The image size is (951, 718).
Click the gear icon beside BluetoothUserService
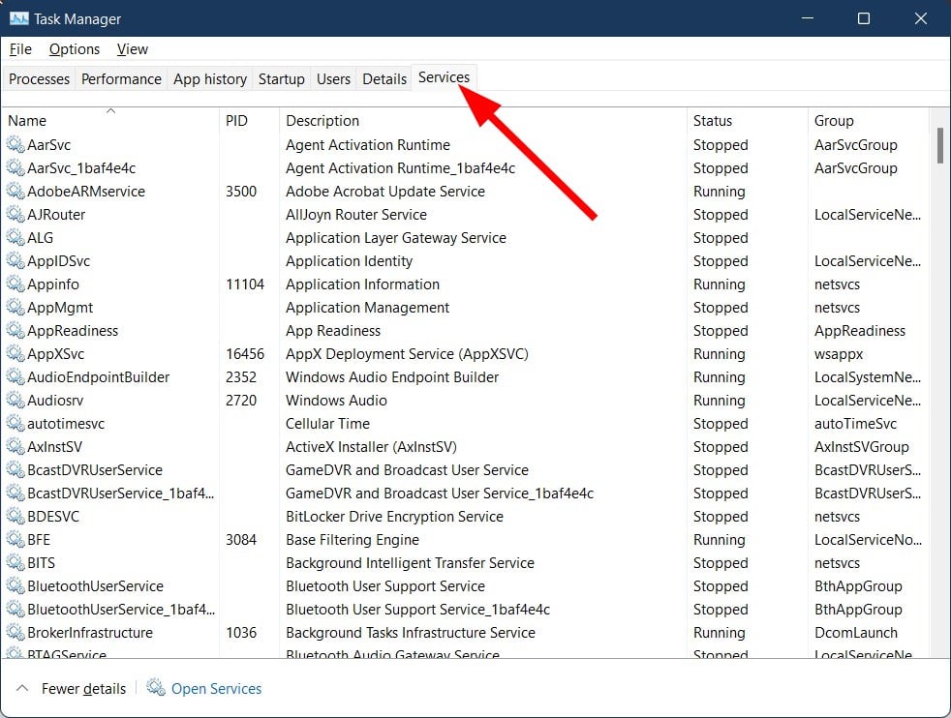tap(15, 585)
